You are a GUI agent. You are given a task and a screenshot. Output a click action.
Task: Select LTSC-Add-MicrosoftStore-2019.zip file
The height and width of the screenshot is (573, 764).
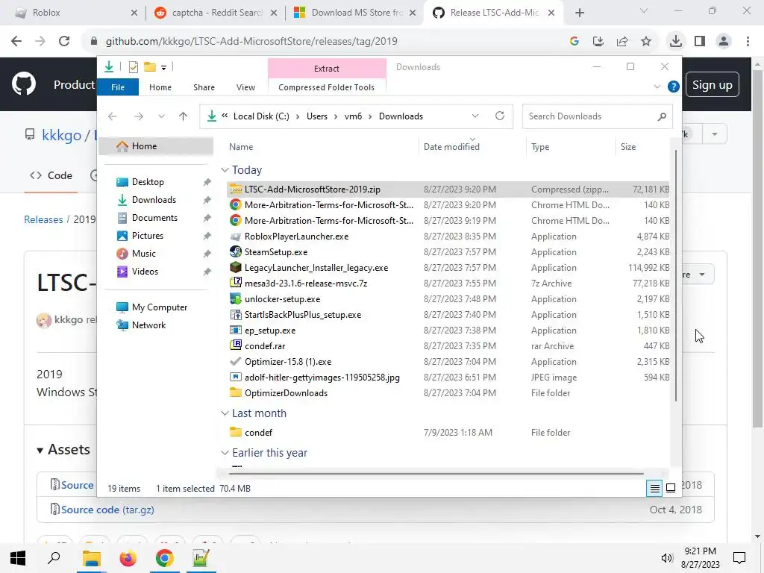448,190
